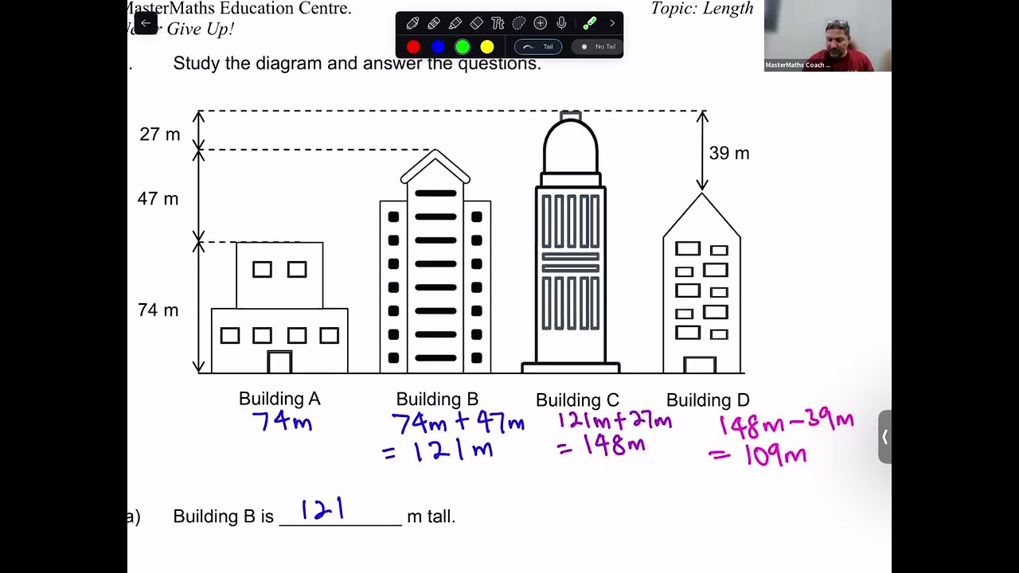Image resolution: width=1019 pixels, height=573 pixels.
Task: Select the green laser pointer tool
Action: (x=589, y=23)
